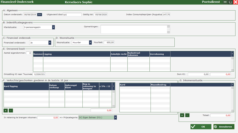The width and height of the screenshot is (238, 133).
Task: Click the Uitgevoerd door input field
Action: (x=72, y=15)
